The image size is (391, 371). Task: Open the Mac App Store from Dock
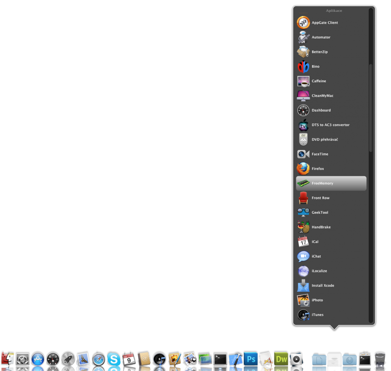click(38, 359)
